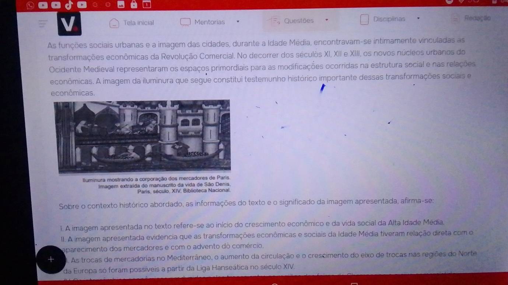Open the Mentorias menu label
The width and height of the screenshot is (508, 285).
(209, 22)
